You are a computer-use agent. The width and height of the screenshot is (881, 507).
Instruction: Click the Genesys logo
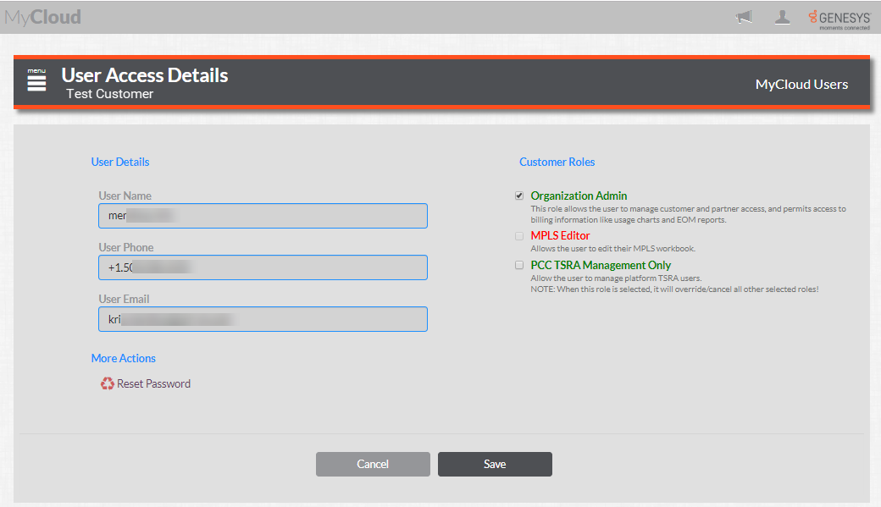pos(839,18)
